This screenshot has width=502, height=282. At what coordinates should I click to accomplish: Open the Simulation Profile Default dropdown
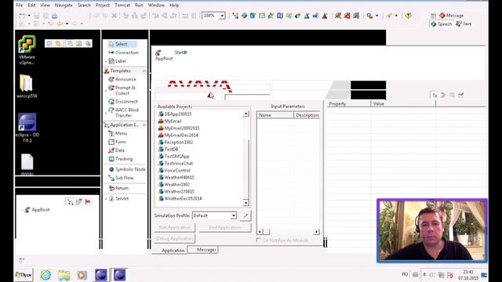click(234, 215)
